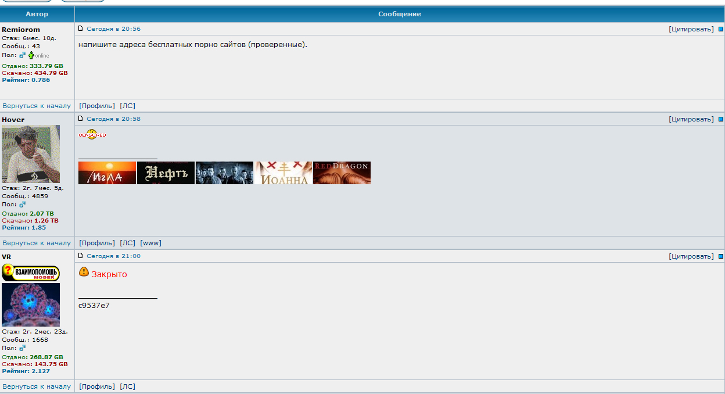Click Remiorom's Стаж: 6мес. 10д. line
Image resolution: width=725 pixels, height=394 pixels.
click(x=29, y=38)
